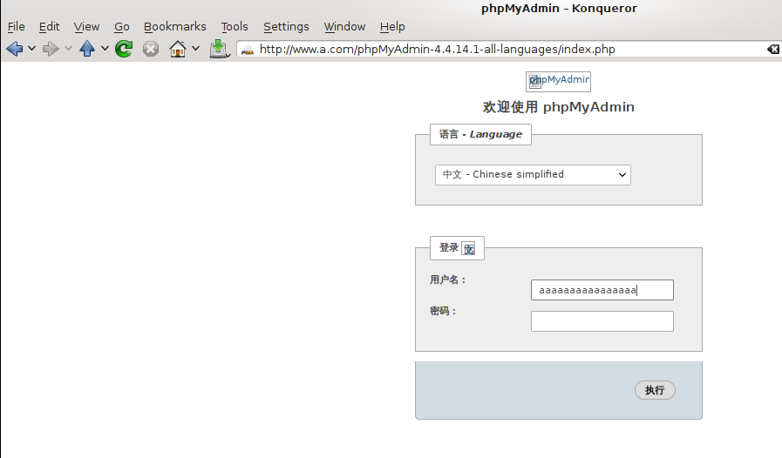Click the help icon beside 登录
The width and height of the screenshot is (782, 458).
pos(468,249)
